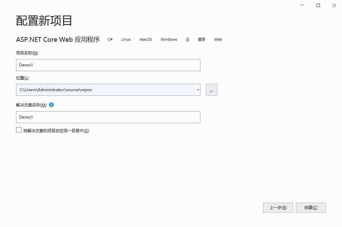This screenshot has height=227, width=342.
Task: Click the macOS platform tag
Action: [x=146, y=39]
